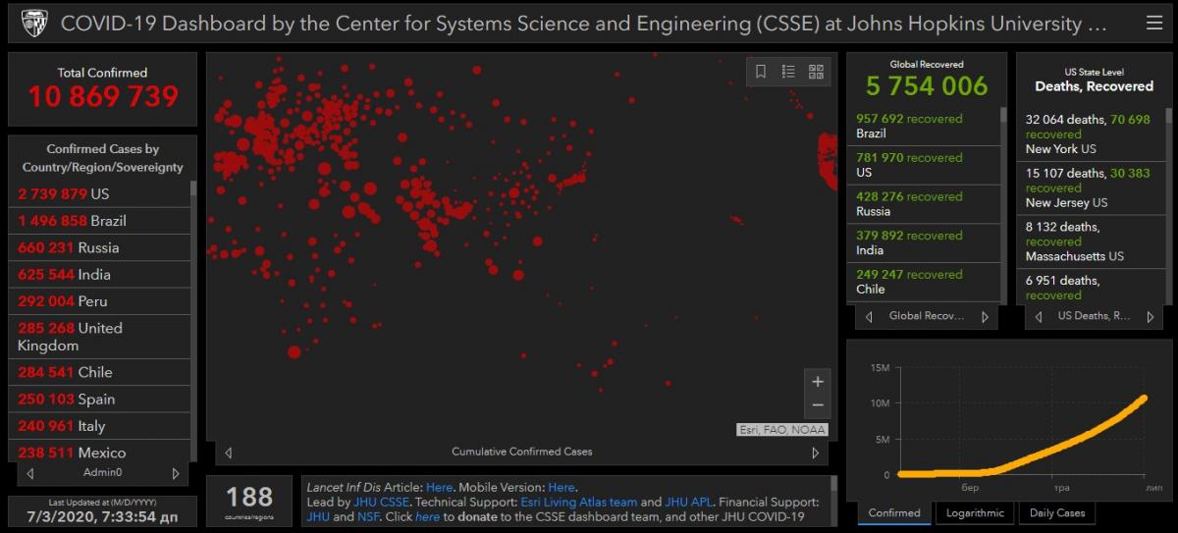The height and width of the screenshot is (533, 1178).
Task: Click the Esri, FAO, NOAA attribution
Action: (x=782, y=430)
